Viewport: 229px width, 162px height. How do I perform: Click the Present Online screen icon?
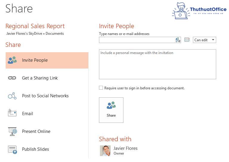tap(12, 131)
